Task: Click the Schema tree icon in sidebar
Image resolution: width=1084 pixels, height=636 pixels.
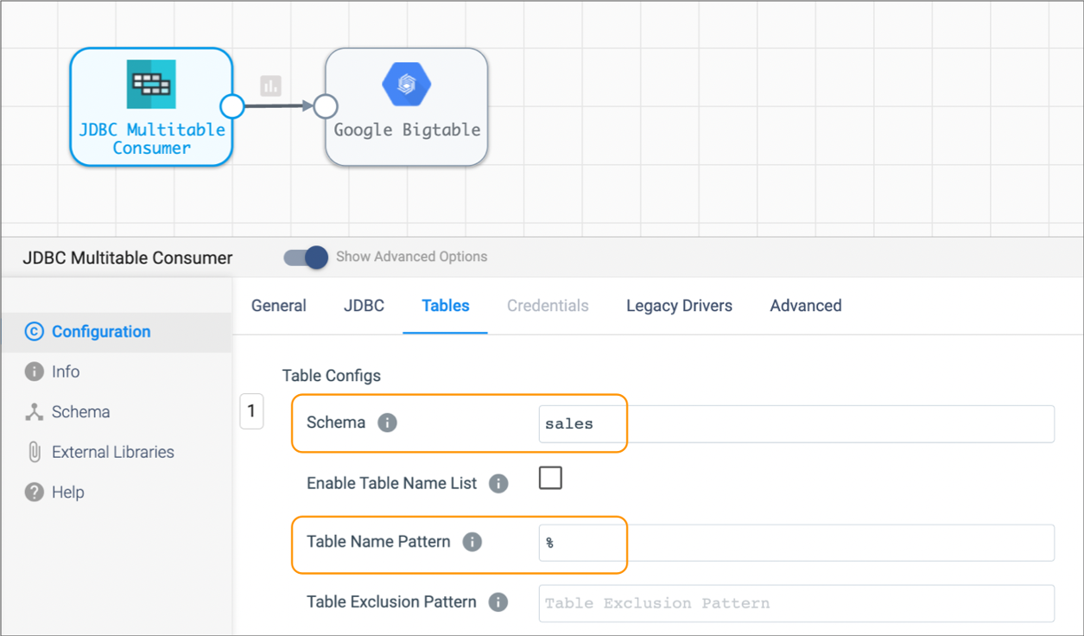Action: coord(35,412)
